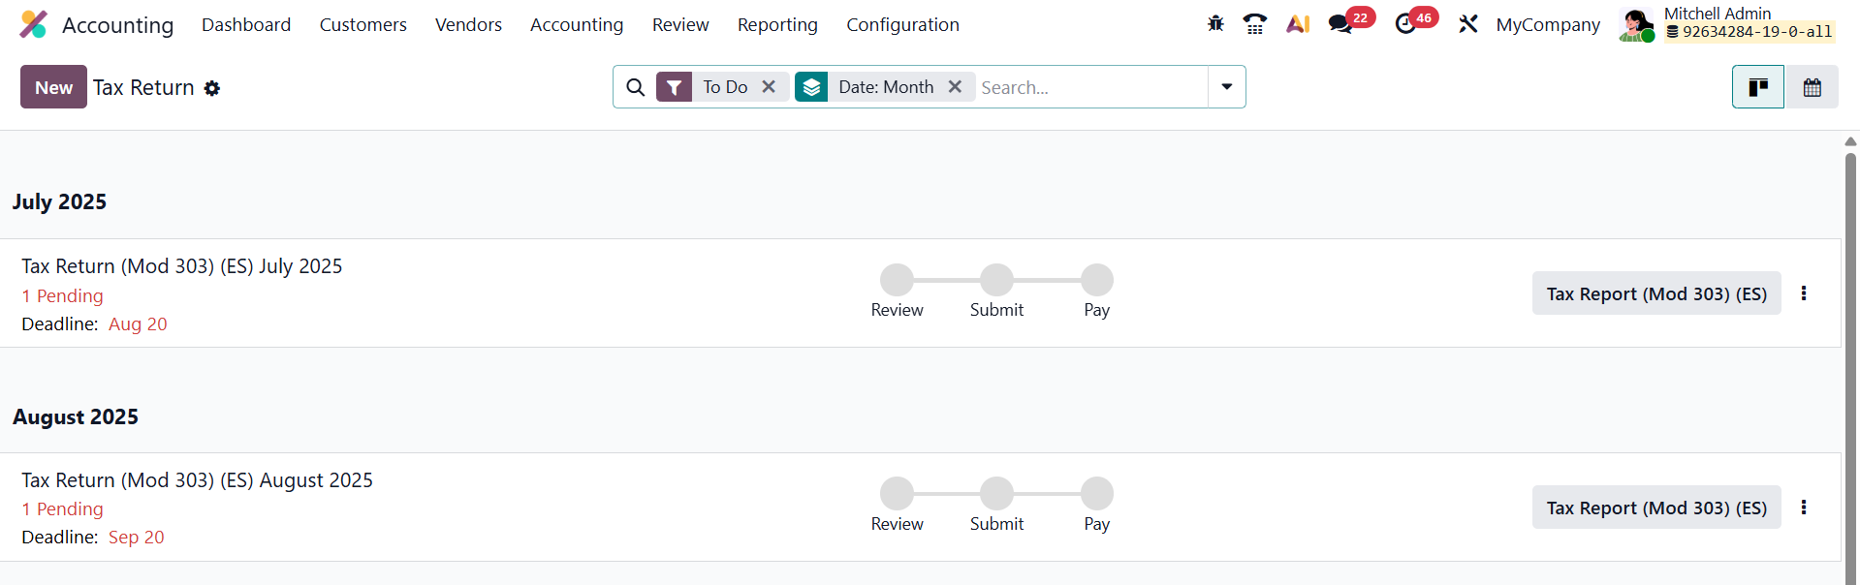Open the activities clock icon
The height and width of the screenshot is (585, 1860).
(x=1405, y=24)
